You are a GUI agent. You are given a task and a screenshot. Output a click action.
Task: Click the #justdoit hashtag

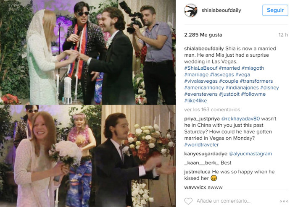pyautogui.click(x=229, y=94)
